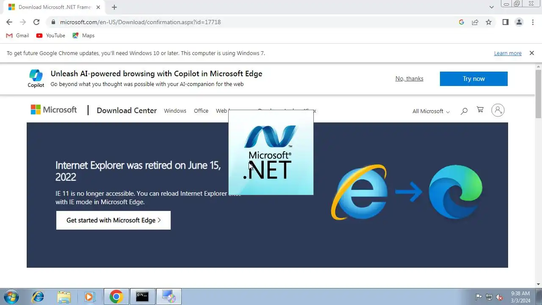Screen dimensions: 542x305
Task: Expand the All Microsoft dropdown
Action: pos(431,111)
